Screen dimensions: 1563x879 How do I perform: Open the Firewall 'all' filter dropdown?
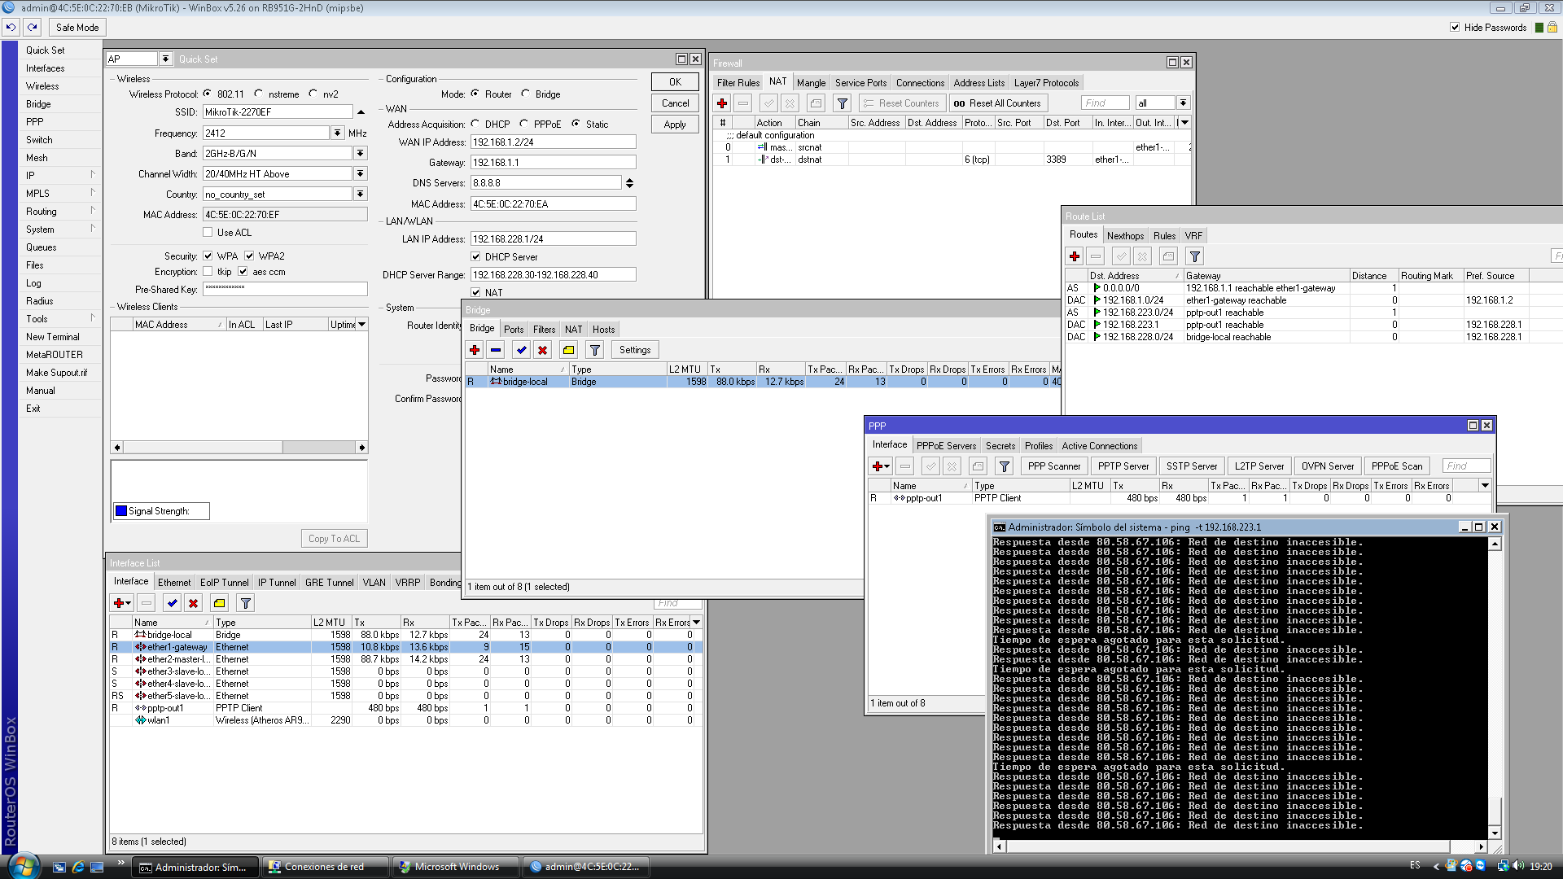click(1183, 103)
